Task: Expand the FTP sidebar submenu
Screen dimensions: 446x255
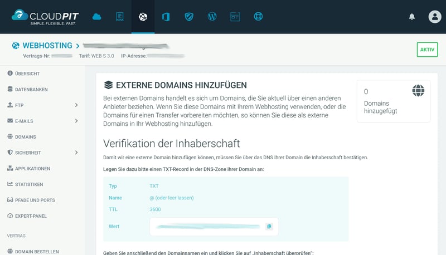Action: 76,105
